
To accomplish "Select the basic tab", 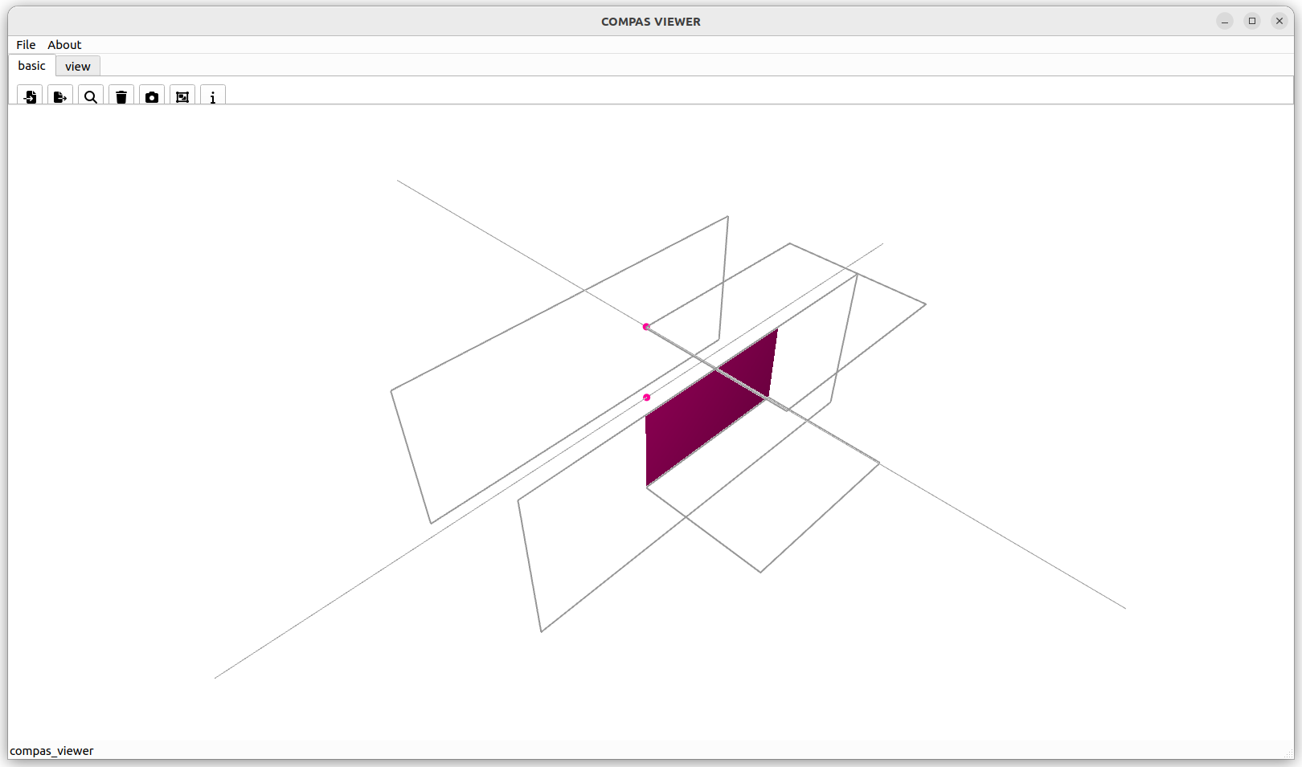I will [x=31, y=65].
